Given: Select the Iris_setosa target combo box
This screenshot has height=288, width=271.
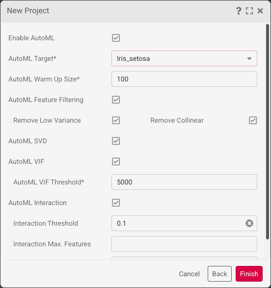Looking at the screenshot, I should pyautogui.click(x=184, y=58).
